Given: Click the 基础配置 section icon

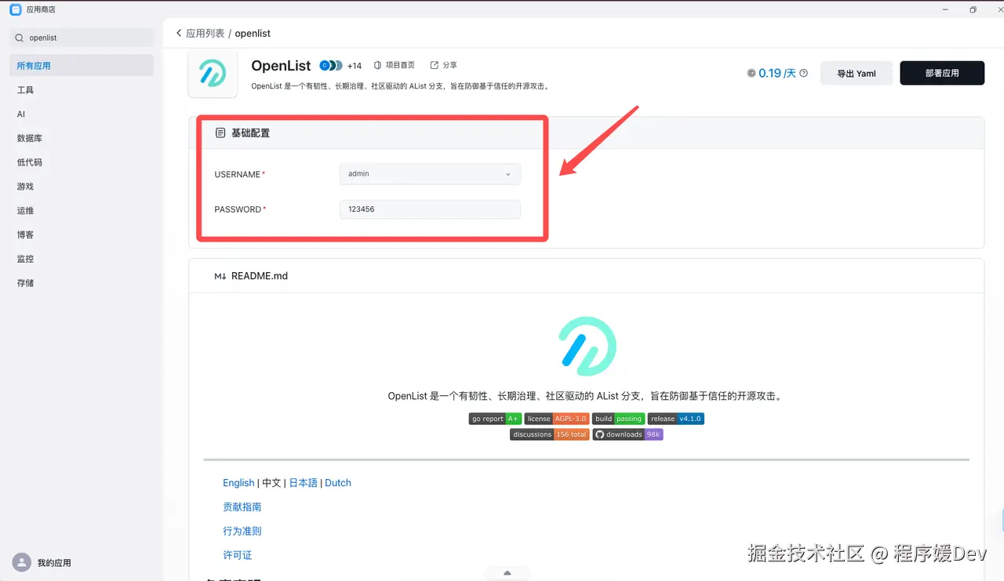Looking at the screenshot, I should point(220,133).
